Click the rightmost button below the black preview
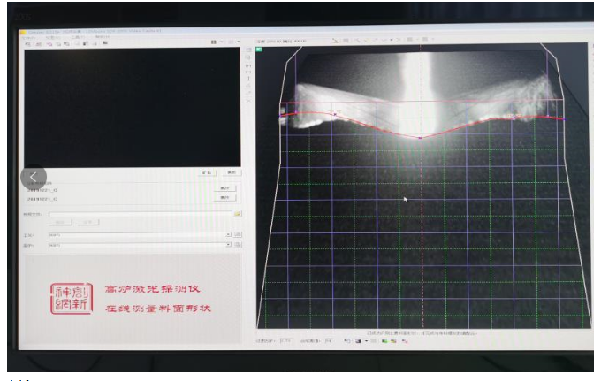 (x=231, y=172)
